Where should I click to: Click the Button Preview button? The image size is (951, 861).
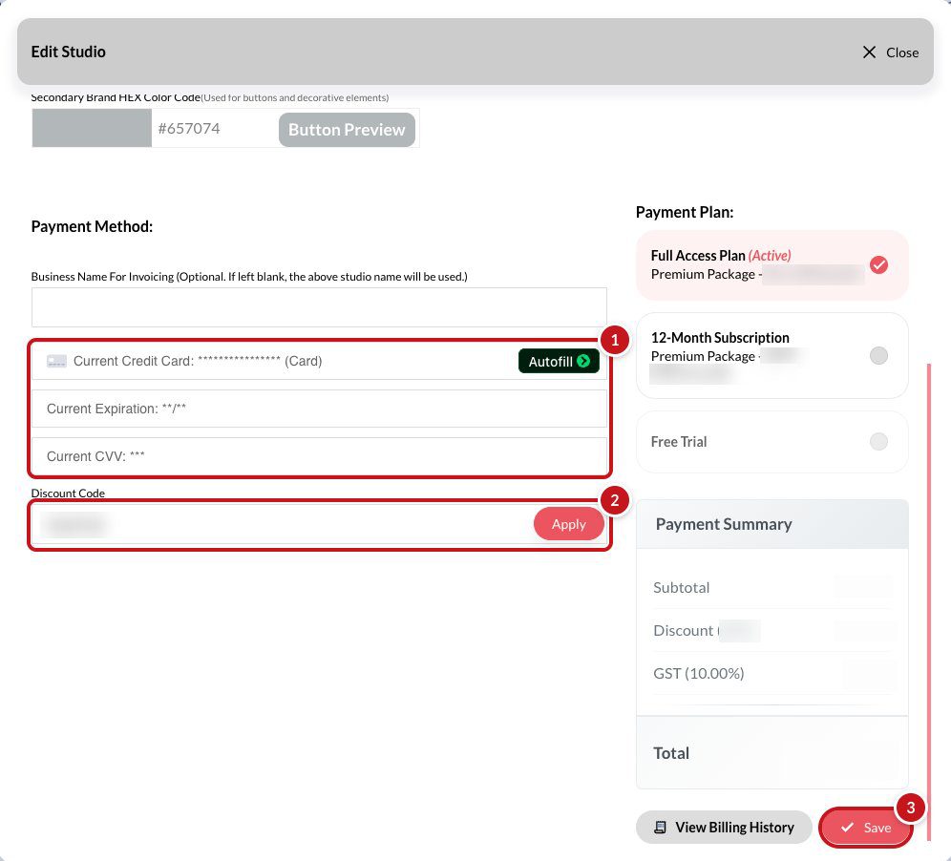pyautogui.click(x=347, y=129)
